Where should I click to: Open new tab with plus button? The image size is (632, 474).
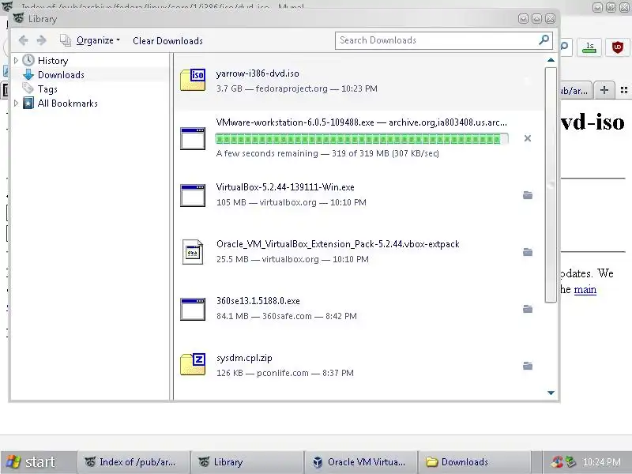604,90
